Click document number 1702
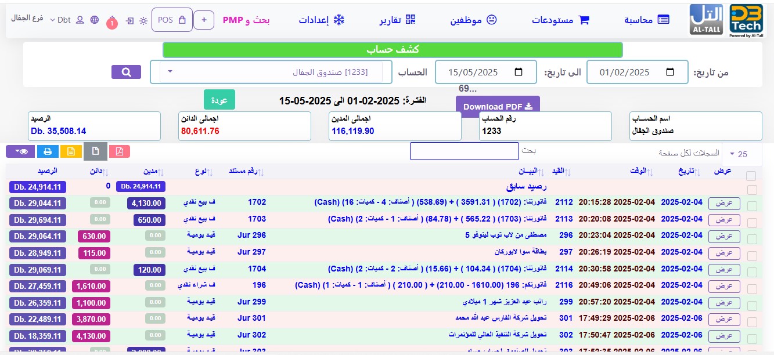Viewport: 774px width, 355px height. [x=257, y=202]
